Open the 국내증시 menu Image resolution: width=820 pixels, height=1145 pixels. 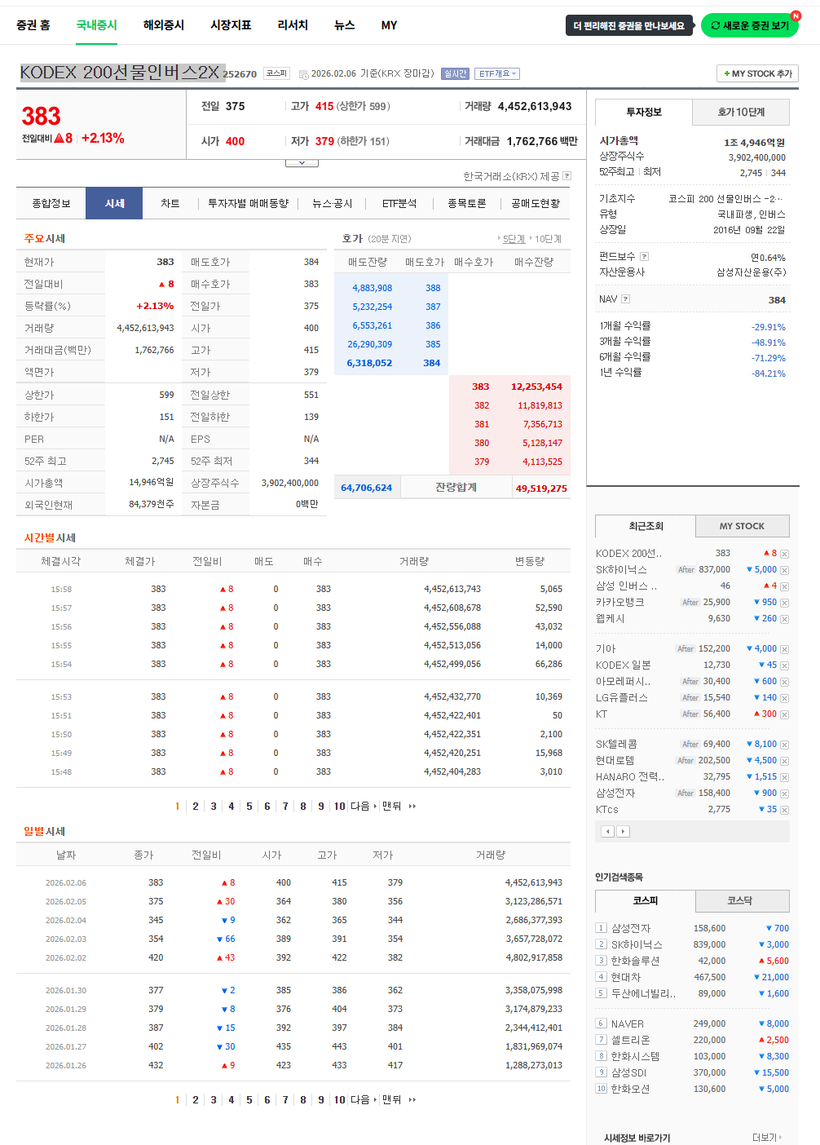click(97, 25)
